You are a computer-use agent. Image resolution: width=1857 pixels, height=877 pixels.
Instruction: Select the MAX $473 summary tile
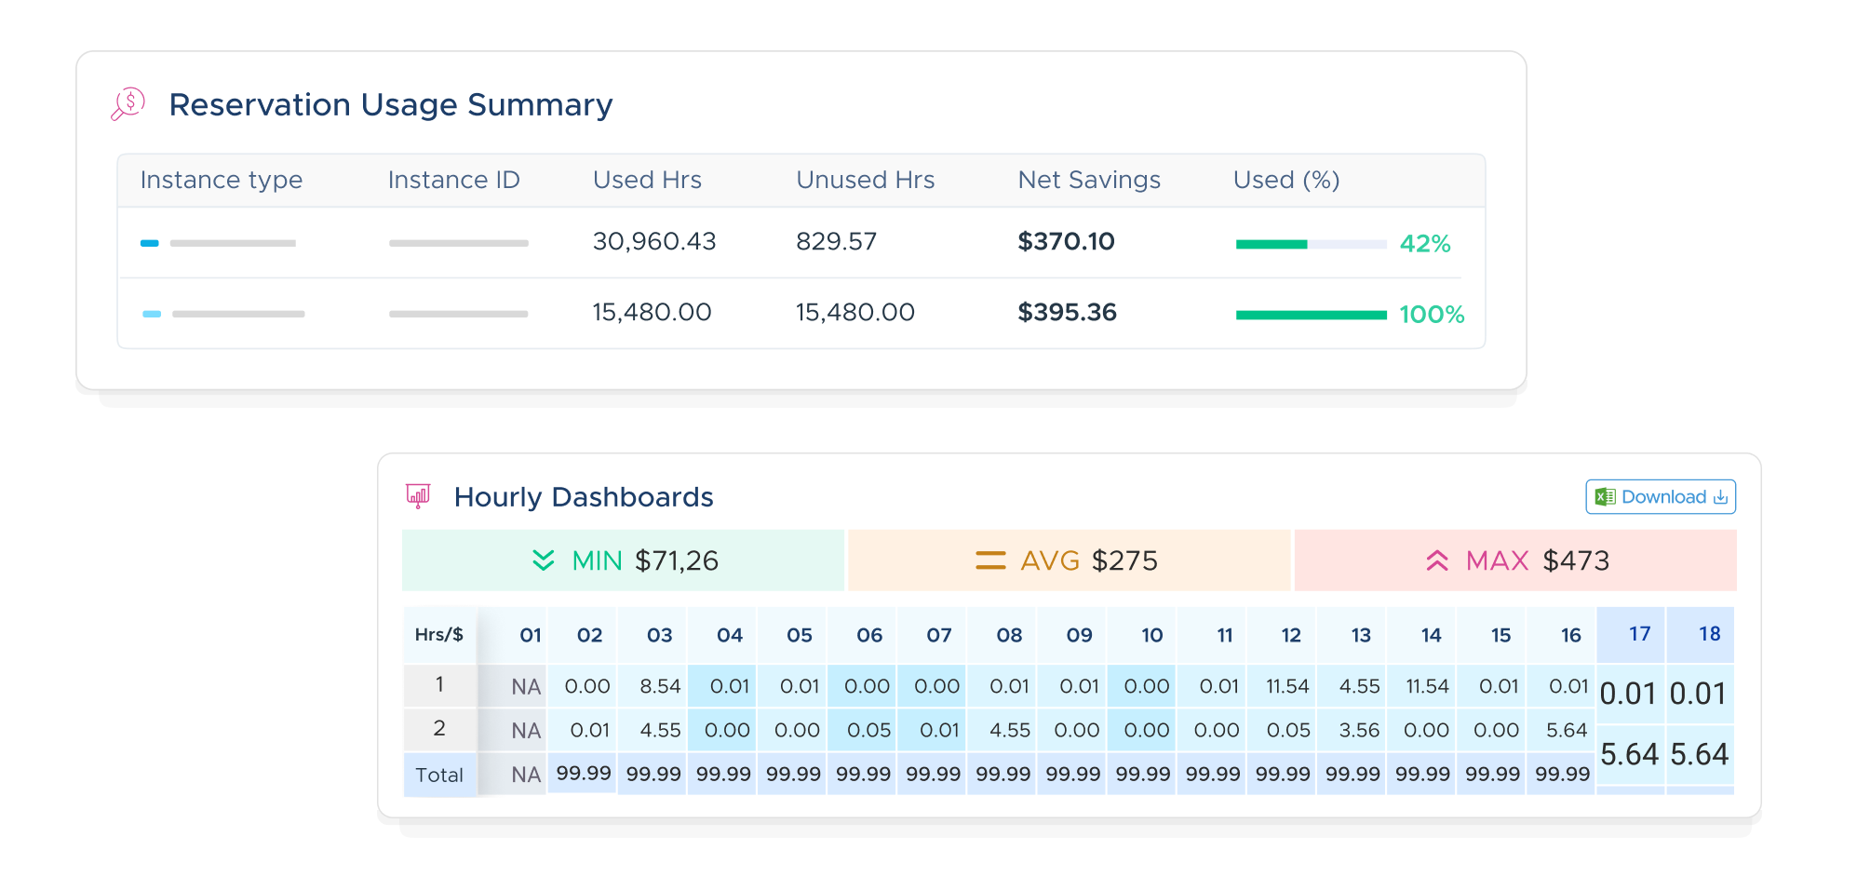coord(1515,560)
